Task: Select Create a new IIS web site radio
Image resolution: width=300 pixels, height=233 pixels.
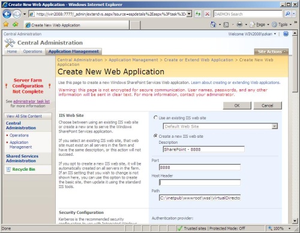Action: [x=155, y=136]
